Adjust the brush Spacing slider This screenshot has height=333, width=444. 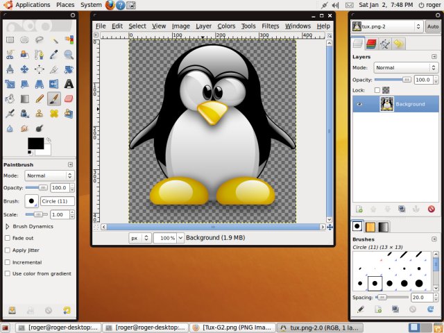click(x=392, y=298)
